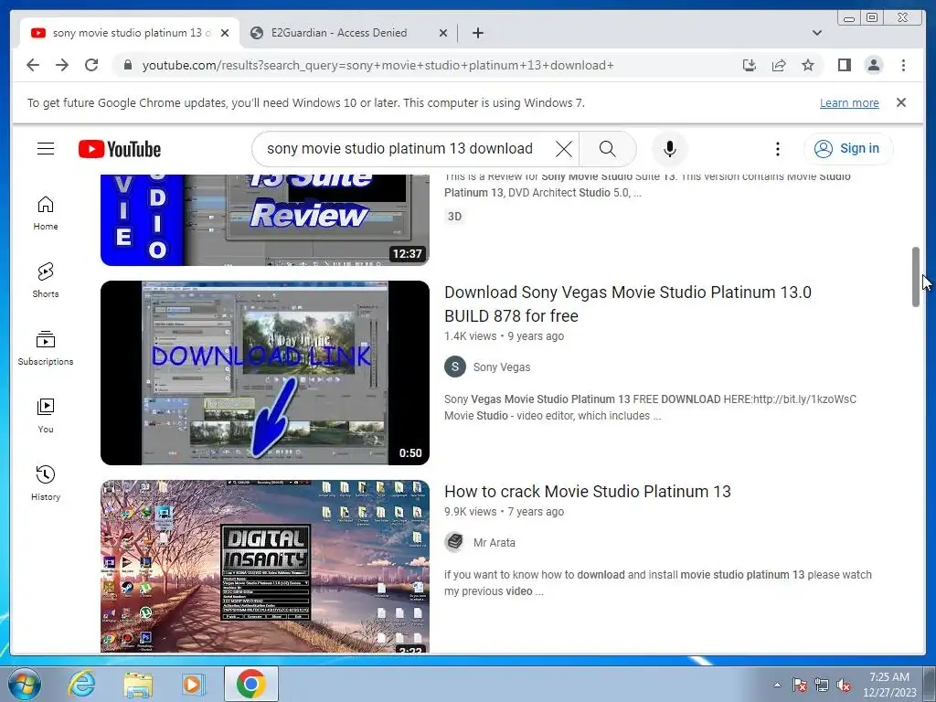Screen dimensions: 936x702
Task: Select the sony movie studio YouTube tab
Action: [x=130, y=33]
